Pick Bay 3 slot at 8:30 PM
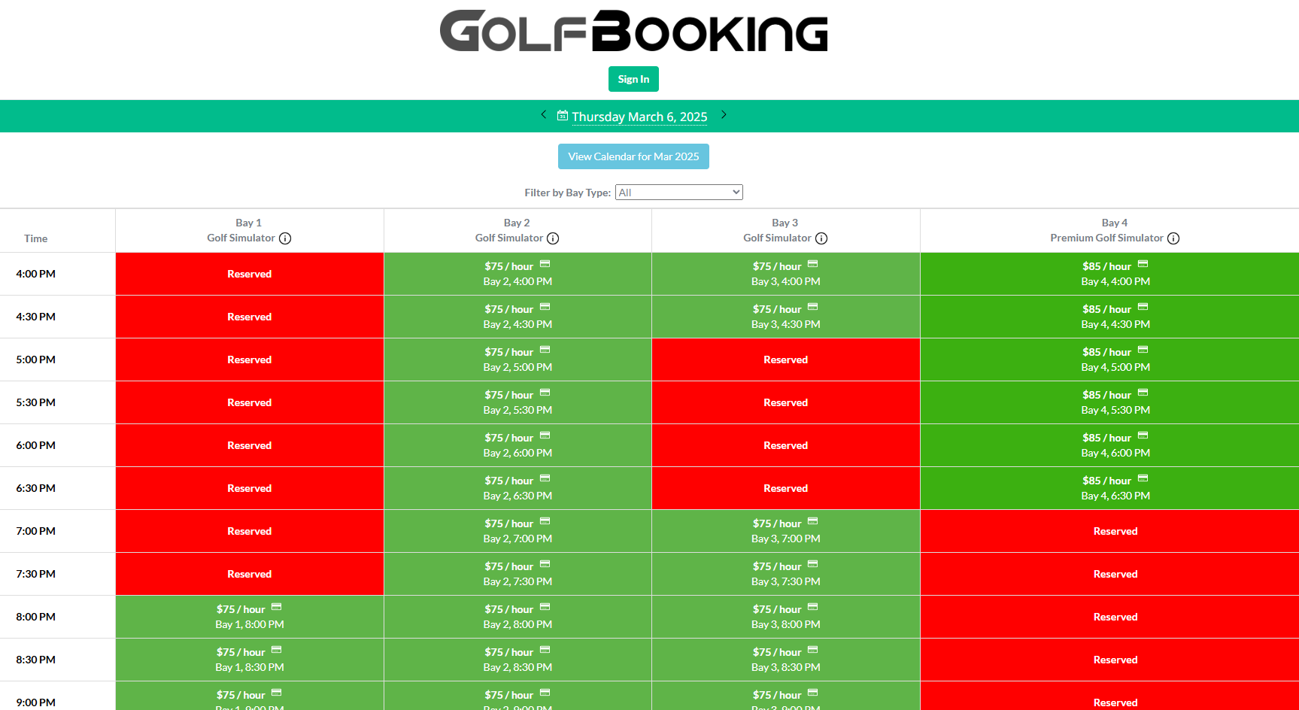The width and height of the screenshot is (1299, 710). pos(785,660)
